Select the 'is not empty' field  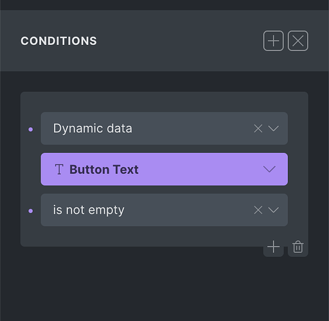click(x=164, y=210)
